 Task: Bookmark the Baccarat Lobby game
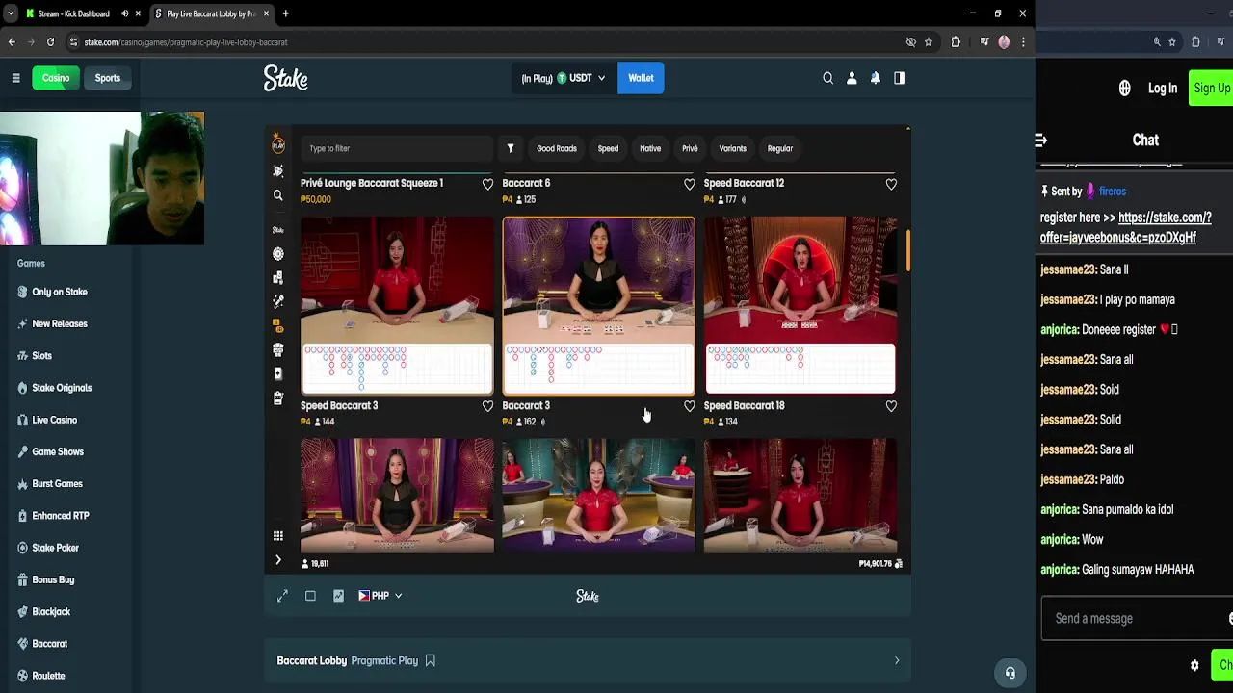click(431, 660)
